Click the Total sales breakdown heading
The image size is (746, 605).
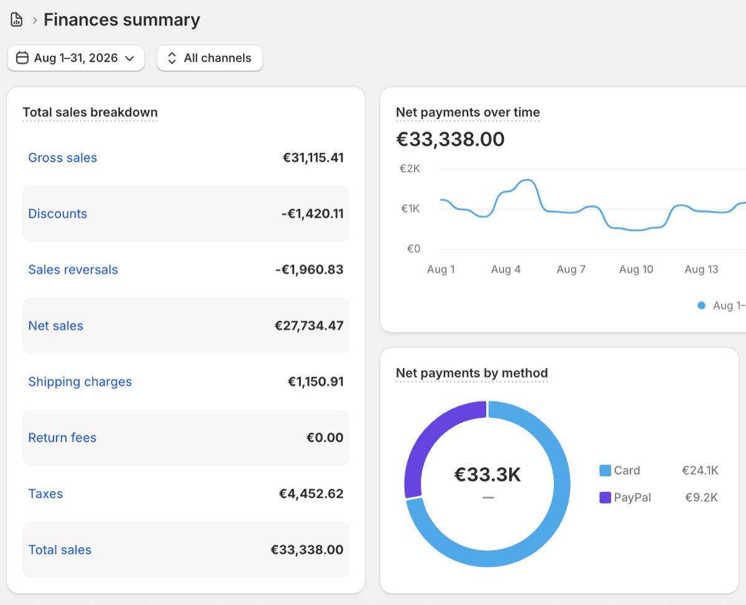[x=90, y=113]
